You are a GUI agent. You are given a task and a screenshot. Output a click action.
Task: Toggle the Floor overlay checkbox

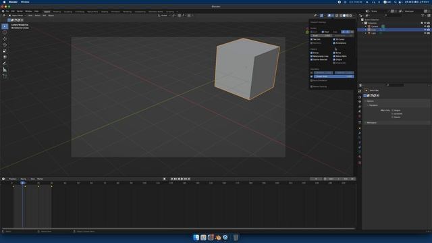tap(323, 32)
